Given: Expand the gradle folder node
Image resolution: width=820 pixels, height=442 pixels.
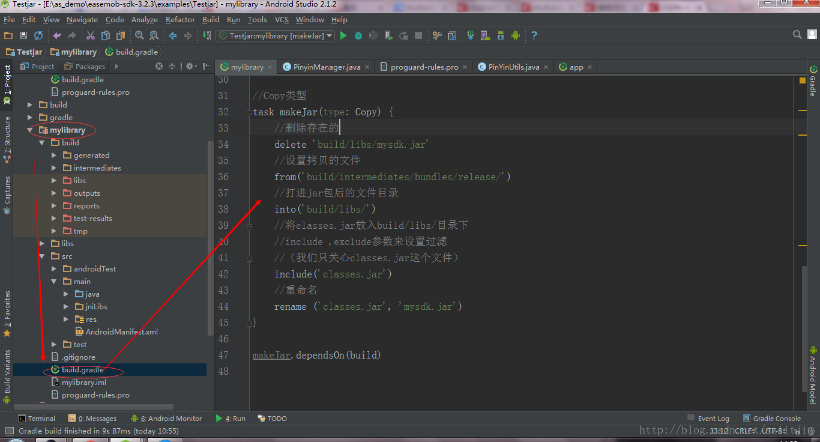Looking at the screenshot, I should [x=29, y=117].
